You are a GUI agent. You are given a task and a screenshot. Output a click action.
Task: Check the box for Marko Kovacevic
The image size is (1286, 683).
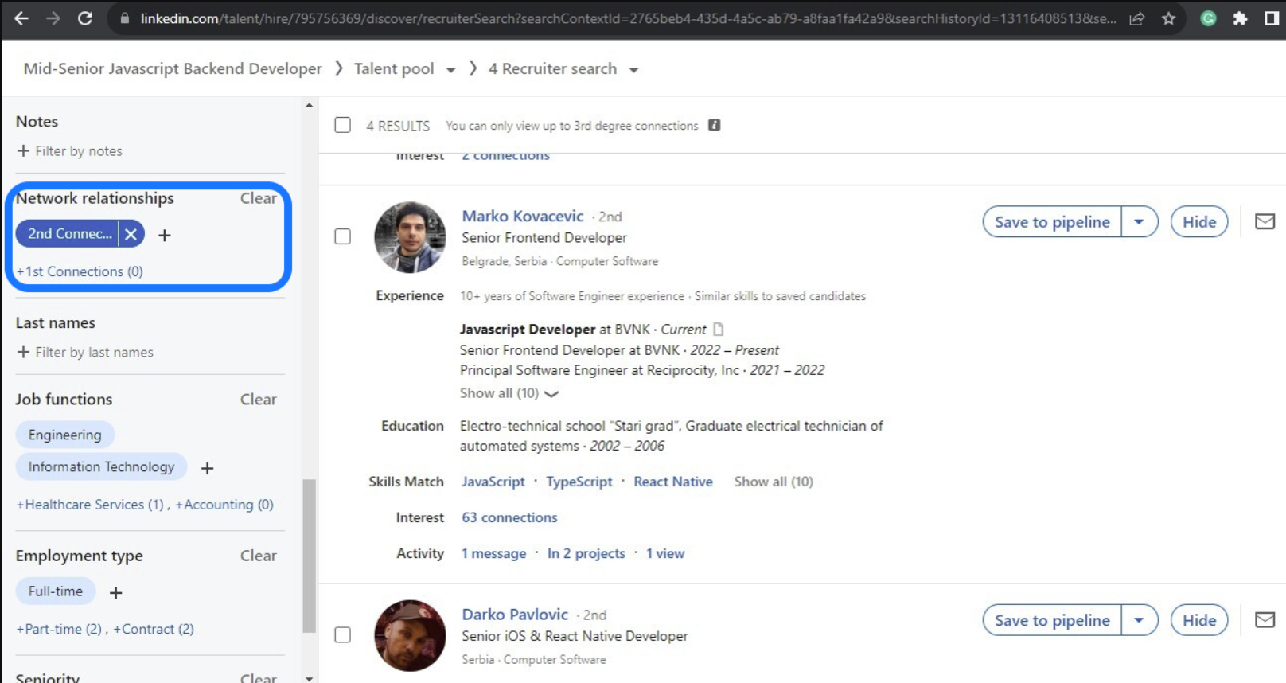(x=343, y=236)
